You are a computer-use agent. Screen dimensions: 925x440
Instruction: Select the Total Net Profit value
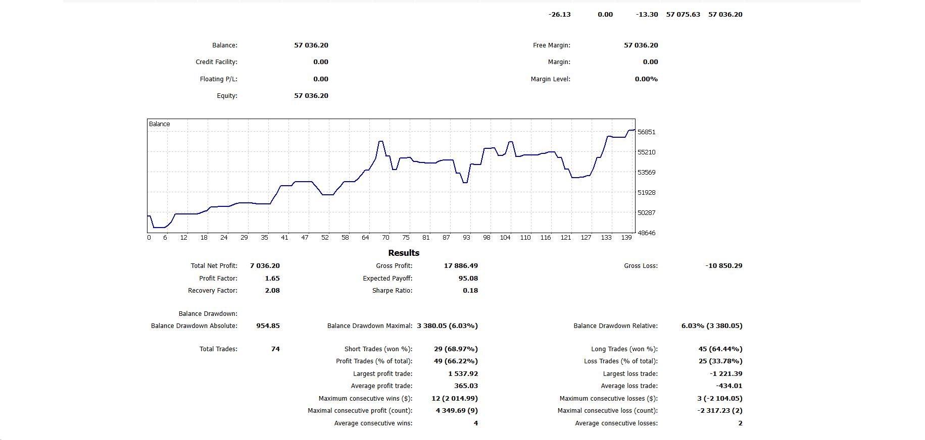point(265,266)
